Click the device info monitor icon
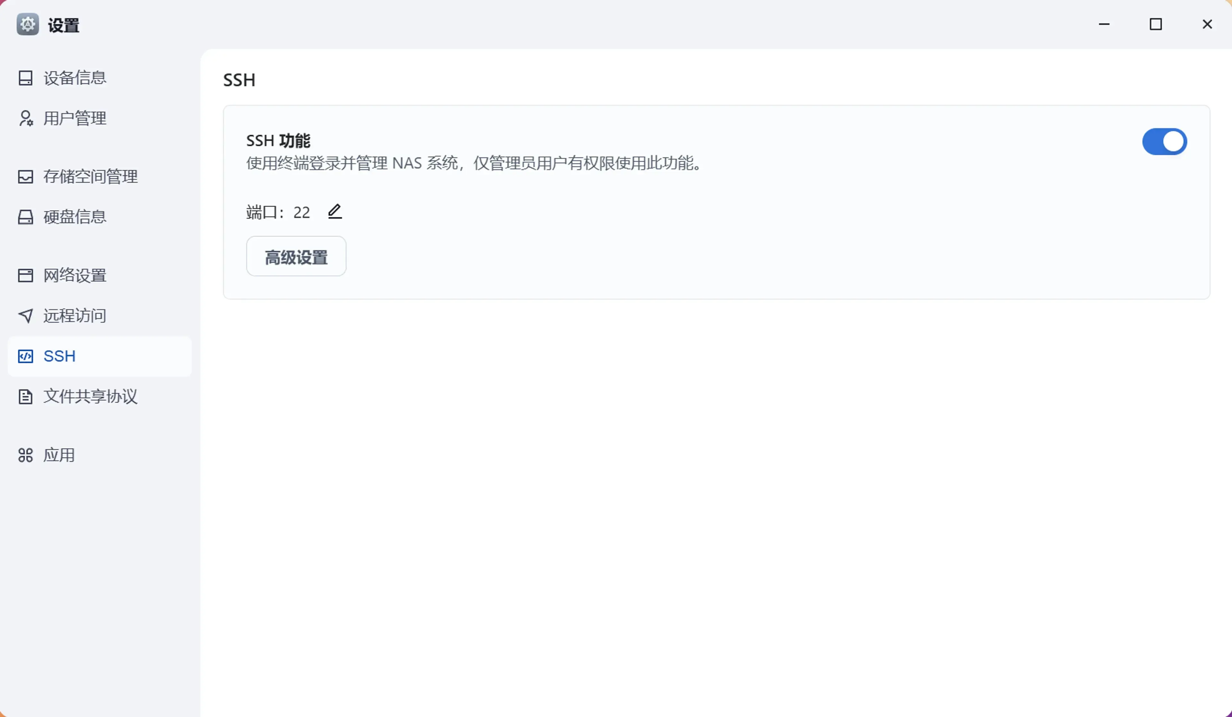Screen dimensions: 1232x717 25,78
